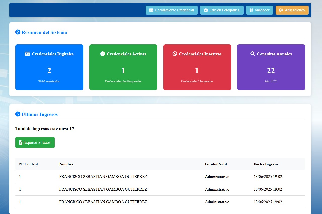The height and width of the screenshot is (214, 322).
Task: Click the Excel file icon in export button
Action: tap(21, 142)
